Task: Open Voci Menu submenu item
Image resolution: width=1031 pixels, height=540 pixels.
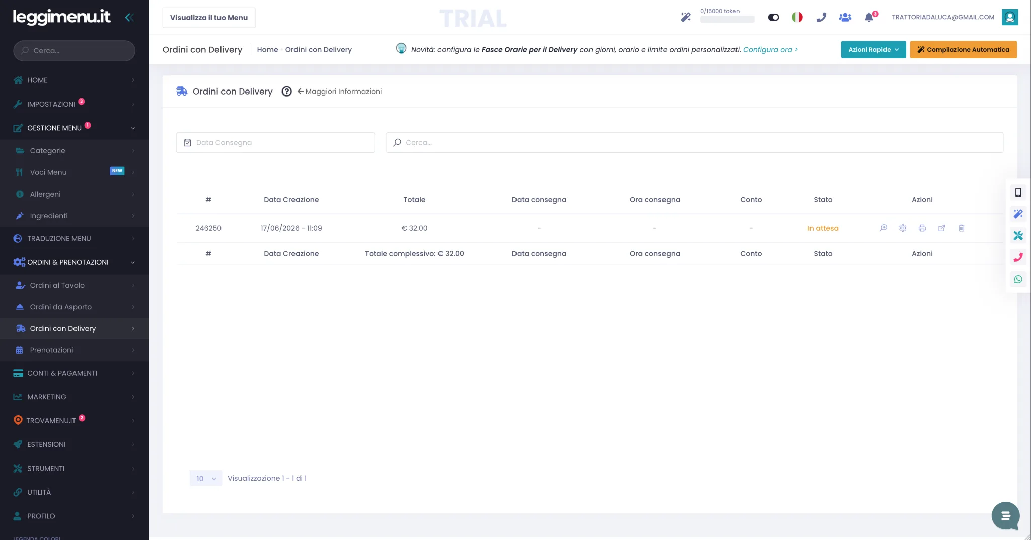Action: [x=75, y=172]
